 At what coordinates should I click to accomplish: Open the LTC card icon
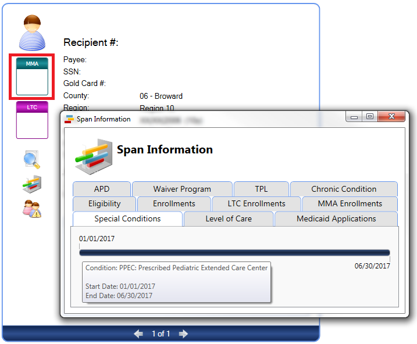pyautogui.click(x=32, y=120)
